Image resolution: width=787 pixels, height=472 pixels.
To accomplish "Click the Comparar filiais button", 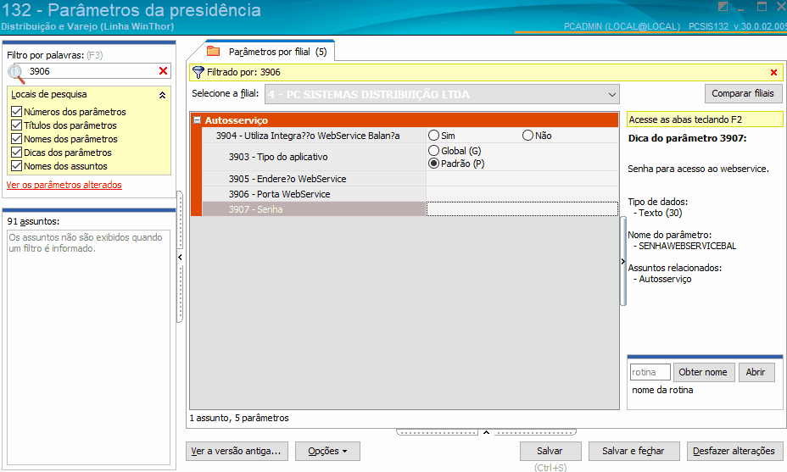I will (743, 93).
